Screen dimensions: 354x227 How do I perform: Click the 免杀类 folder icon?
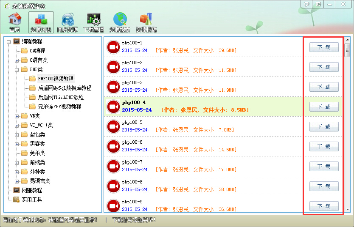pyautogui.click(x=25, y=153)
